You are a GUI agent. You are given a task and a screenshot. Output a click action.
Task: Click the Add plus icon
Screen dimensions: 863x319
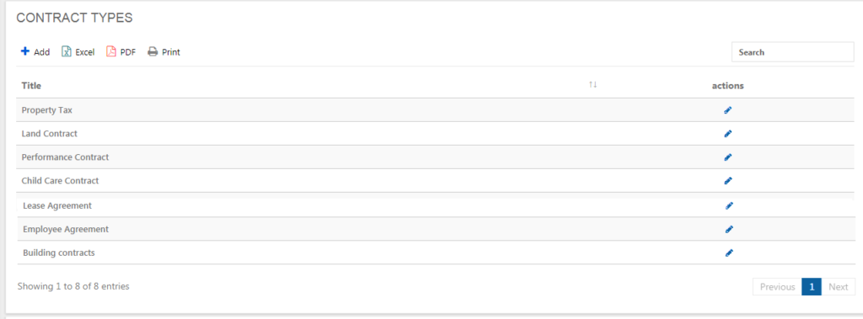pyautogui.click(x=24, y=51)
